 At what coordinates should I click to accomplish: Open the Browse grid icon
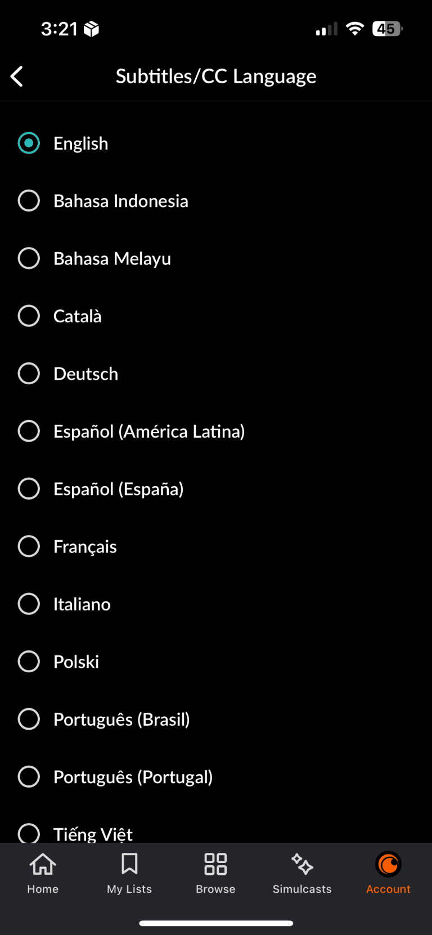pyautogui.click(x=215, y=864)
